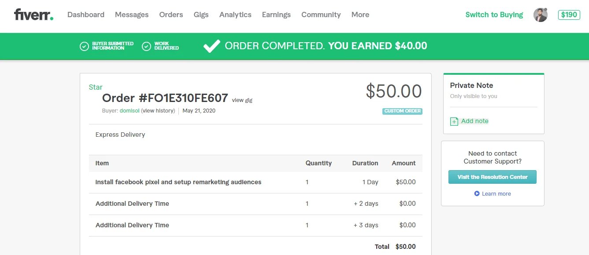The image size is (589, 255).
Task: Open the Earnings page
Action: point(276,15)
